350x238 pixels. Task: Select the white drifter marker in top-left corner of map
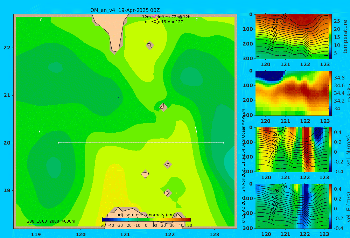tap(41, 20)
